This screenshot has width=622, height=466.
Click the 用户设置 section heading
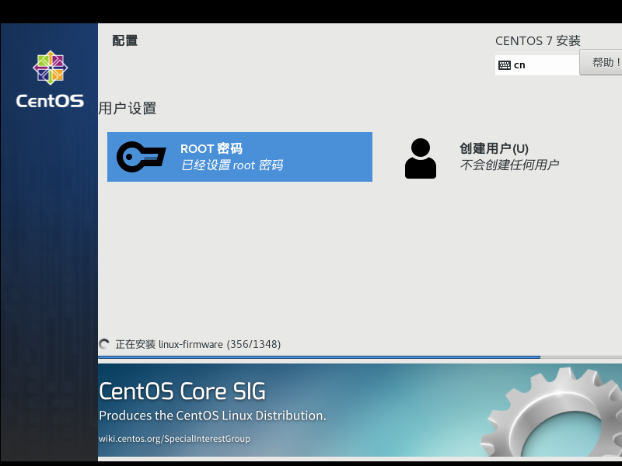pyautogui.click(x=128, y=108)
